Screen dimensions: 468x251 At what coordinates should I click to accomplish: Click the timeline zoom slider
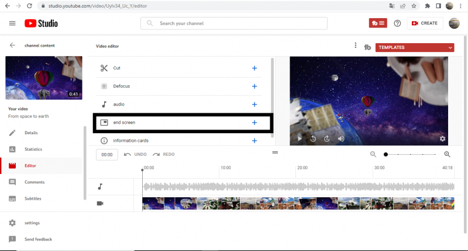pos(410,155)
